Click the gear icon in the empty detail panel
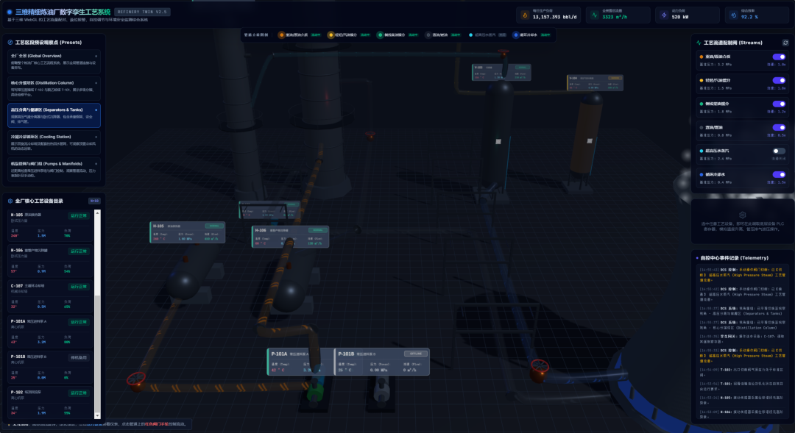 (742, 215)
